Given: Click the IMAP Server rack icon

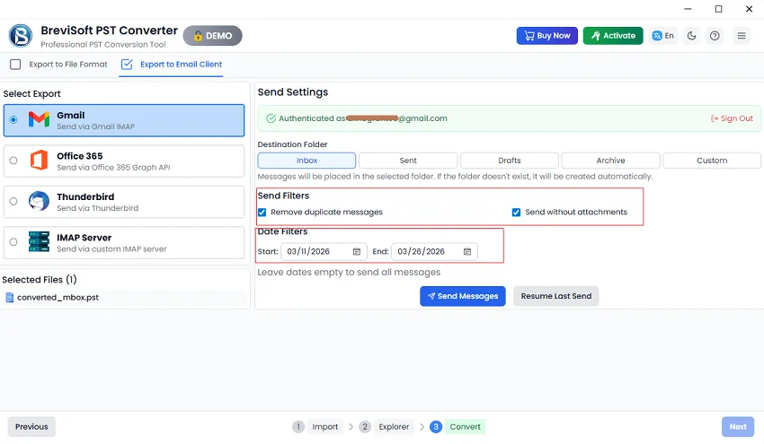Looking at the screenshot, I should 39,241.
